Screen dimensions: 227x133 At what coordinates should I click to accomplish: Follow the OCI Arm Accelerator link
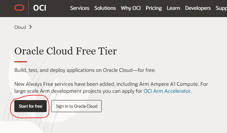coord(167,91)
